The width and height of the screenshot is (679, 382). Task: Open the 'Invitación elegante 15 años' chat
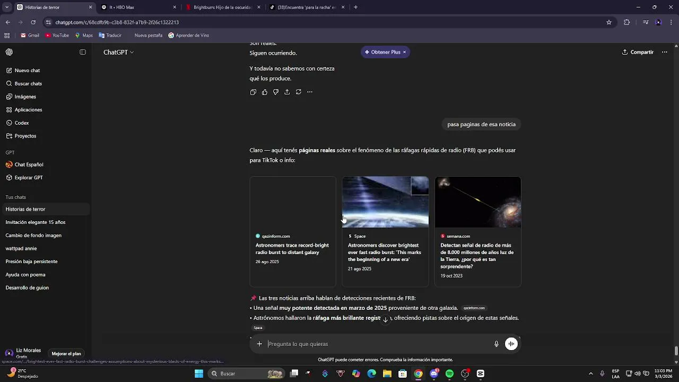45,222
